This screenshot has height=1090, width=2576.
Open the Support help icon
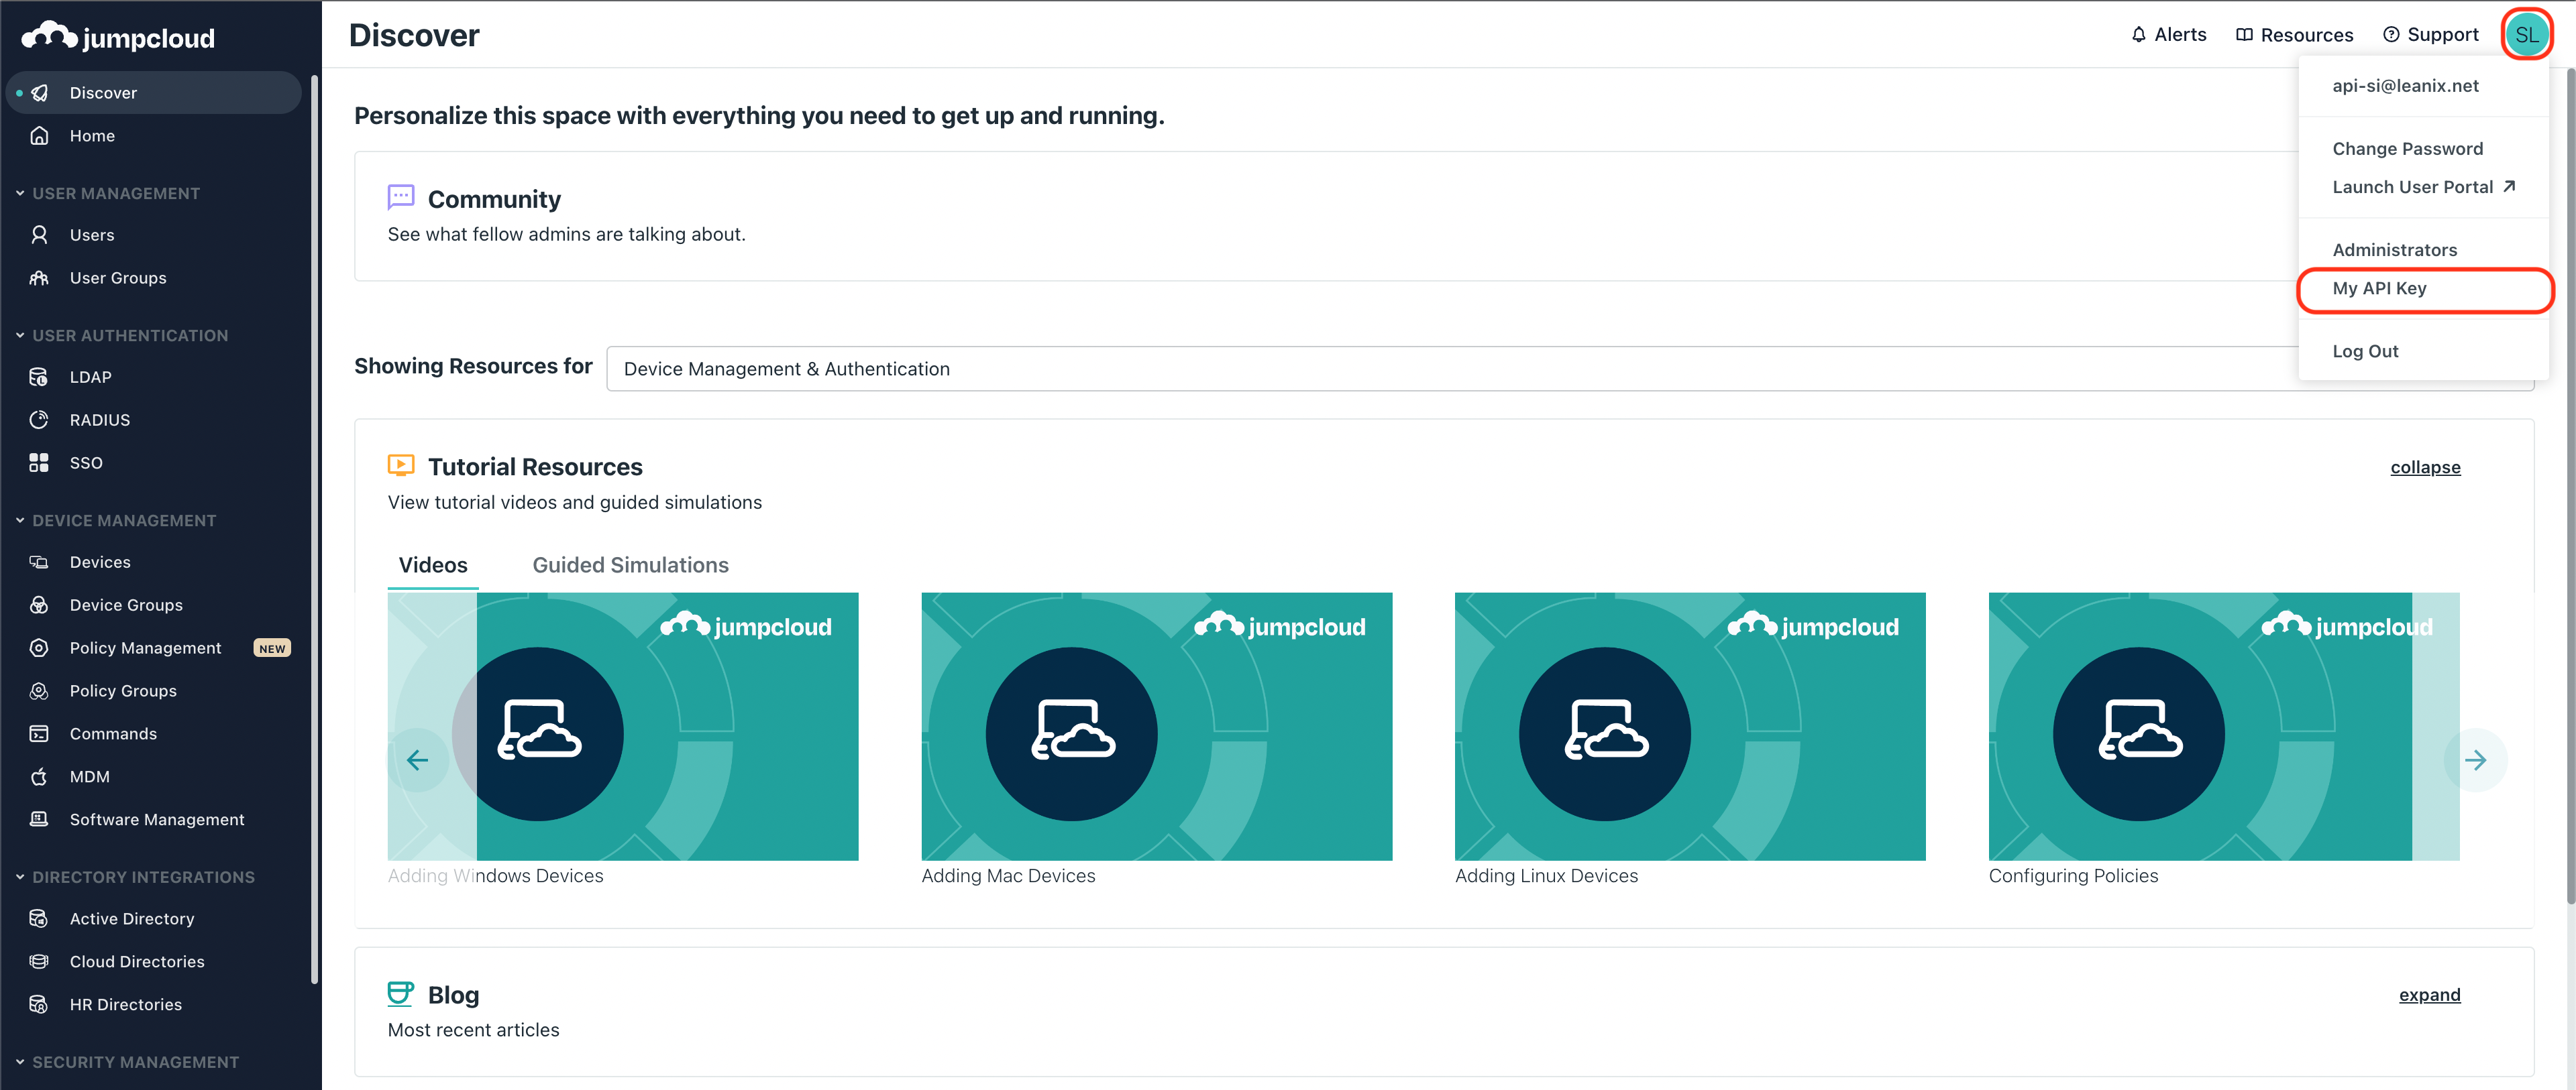click(x=2391, y=35)
